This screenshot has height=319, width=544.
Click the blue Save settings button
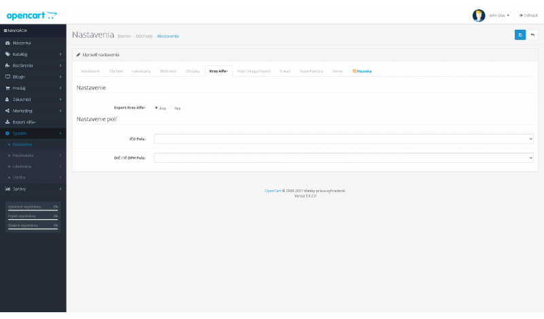tap(520, 35)
